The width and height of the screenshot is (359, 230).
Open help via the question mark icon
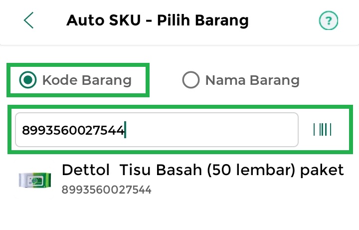[329, 21]
